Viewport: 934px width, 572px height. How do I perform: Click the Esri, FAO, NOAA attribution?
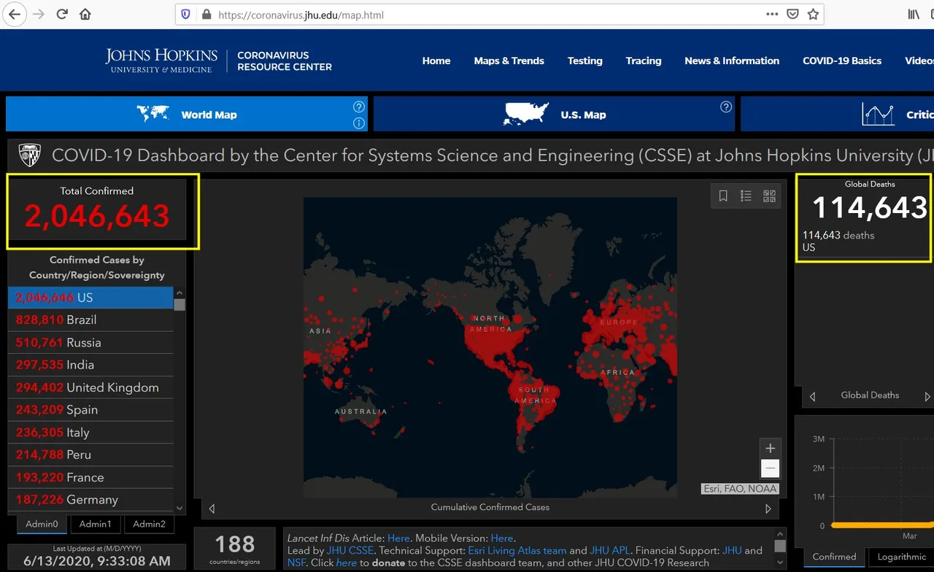point(741,489)
